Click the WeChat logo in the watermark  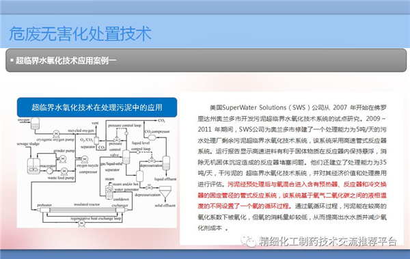pyautogui.click(x=248, y=241)
